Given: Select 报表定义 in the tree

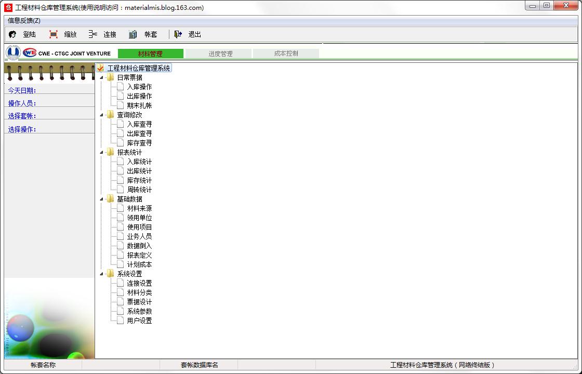Looking at the screenshot, I should [139, 255].
